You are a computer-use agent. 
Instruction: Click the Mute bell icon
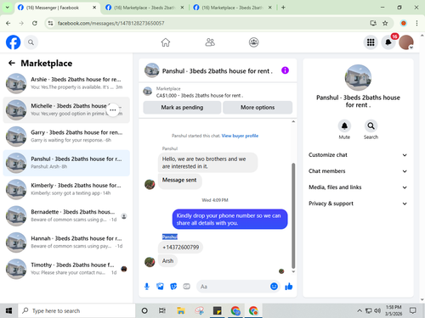coord(344,126)
